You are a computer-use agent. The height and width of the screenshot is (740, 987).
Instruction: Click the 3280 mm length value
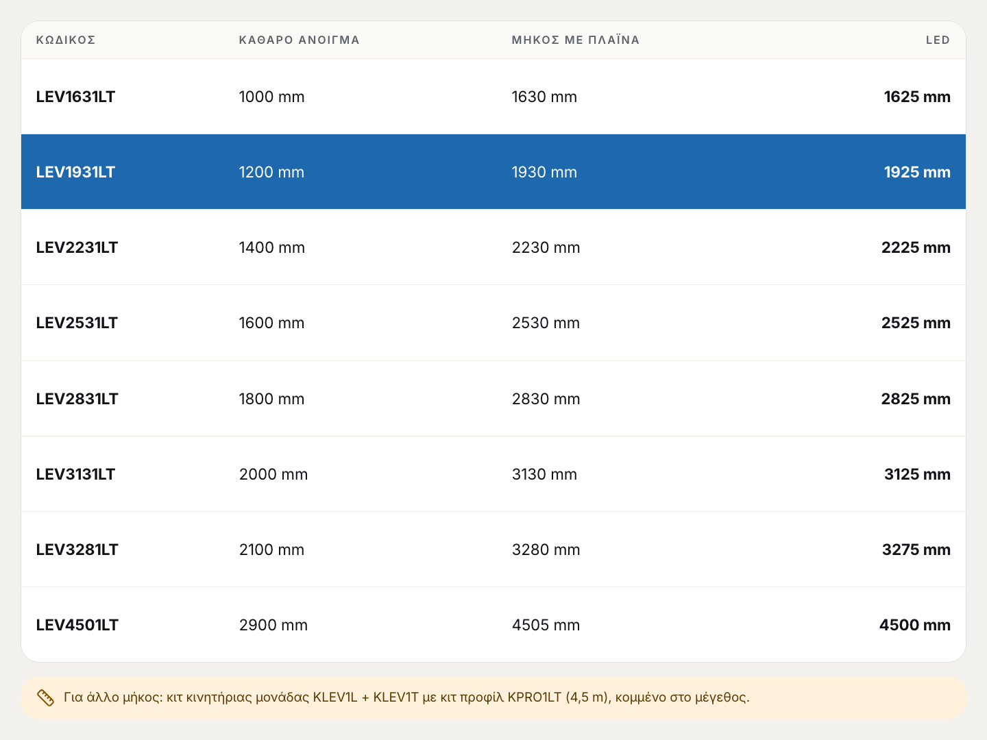(x=546, y=550)
